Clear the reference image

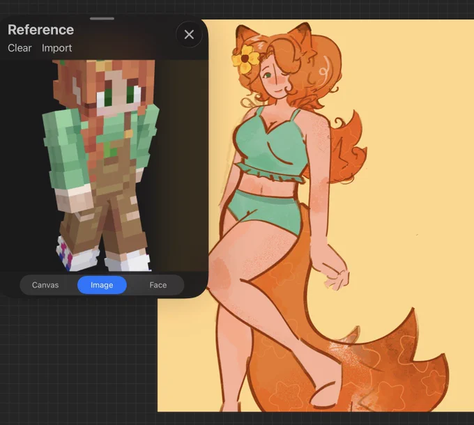click(20, 48)
